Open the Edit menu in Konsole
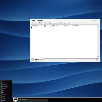Screen dimensions: 102x102 pos(40,23)
